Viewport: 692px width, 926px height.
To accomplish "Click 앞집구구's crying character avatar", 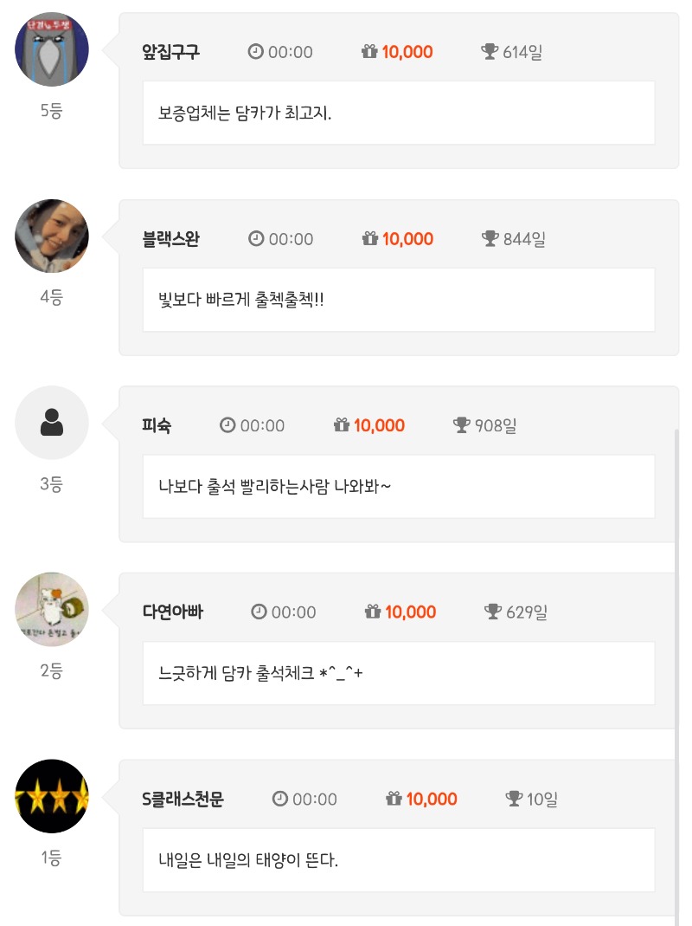I will 52,49.
